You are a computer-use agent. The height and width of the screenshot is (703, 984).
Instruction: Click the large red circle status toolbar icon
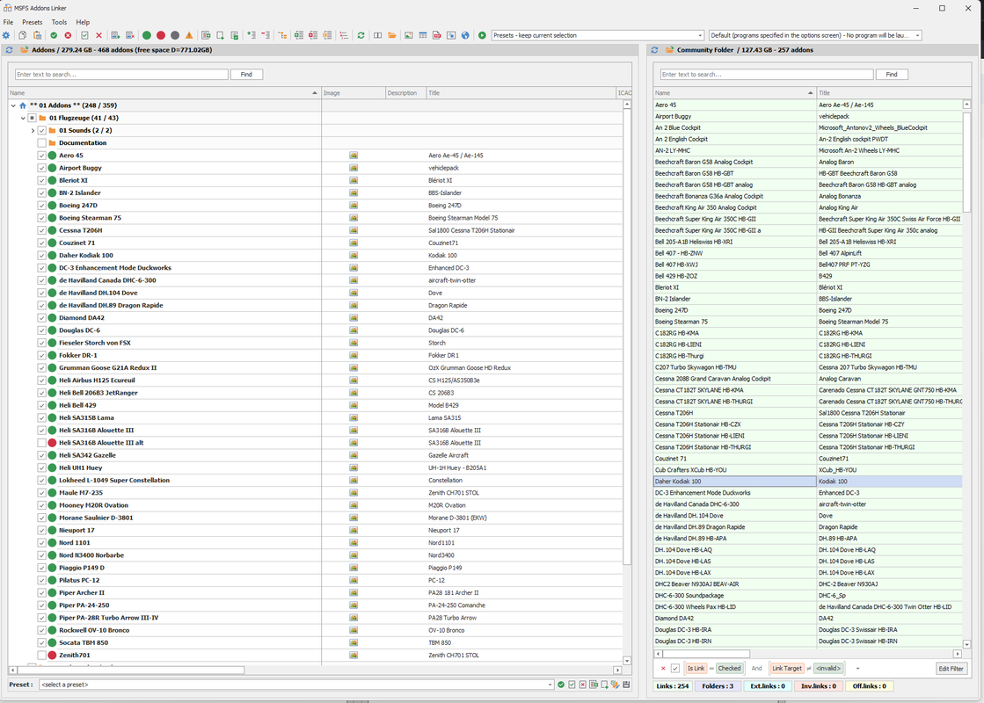[161, 36]
